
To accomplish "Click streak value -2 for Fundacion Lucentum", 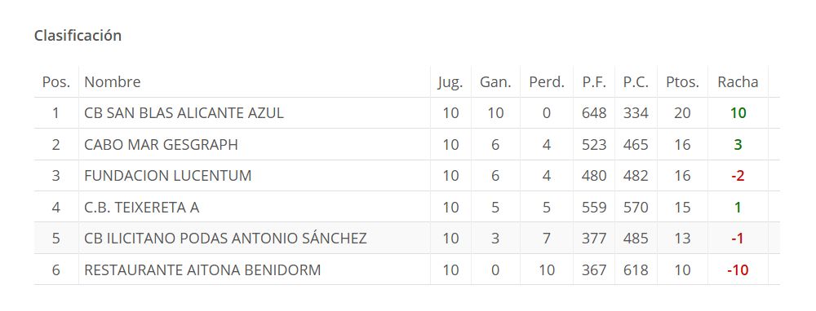I will (x=738, y=176).
